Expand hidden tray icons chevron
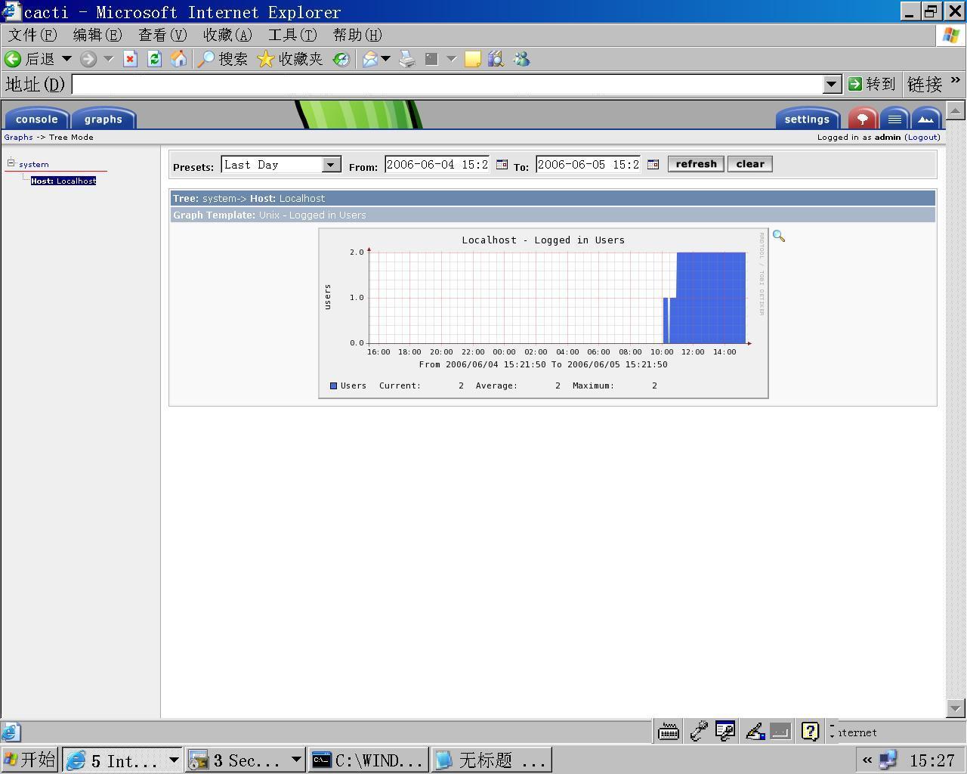 coord(867,760)
